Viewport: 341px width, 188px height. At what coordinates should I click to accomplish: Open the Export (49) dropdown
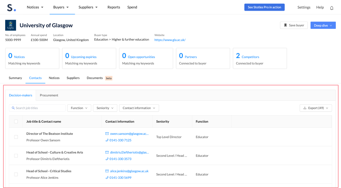click(x=316, y=108)
